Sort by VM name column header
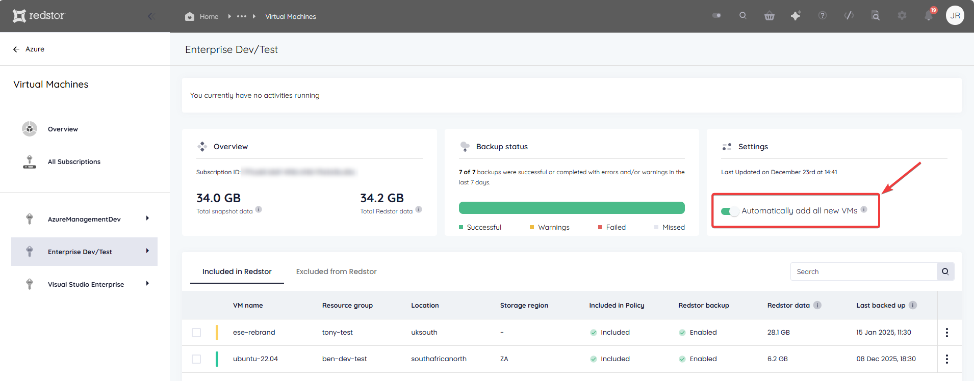Screen dimensions: 974x381 coord(248,306)
